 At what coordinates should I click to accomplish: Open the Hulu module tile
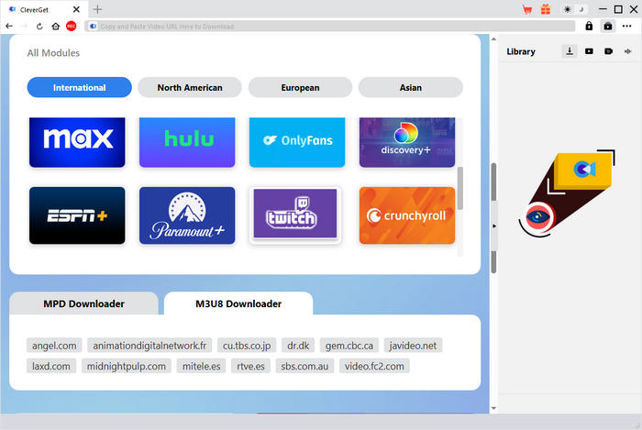[x=187, y=142]
